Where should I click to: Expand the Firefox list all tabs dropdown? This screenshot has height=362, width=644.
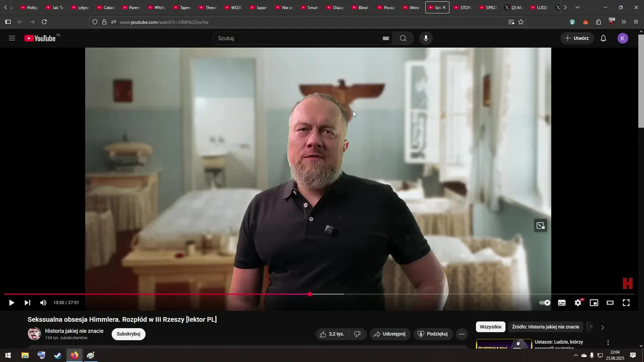coord(577,8)
